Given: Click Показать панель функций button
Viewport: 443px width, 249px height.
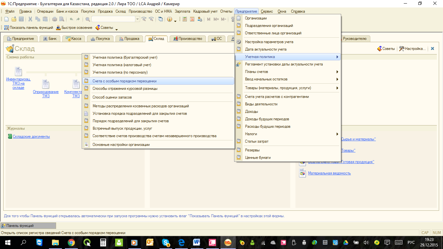Looking at the screenshot, I should pyautogui.click(x=28, y=28).
